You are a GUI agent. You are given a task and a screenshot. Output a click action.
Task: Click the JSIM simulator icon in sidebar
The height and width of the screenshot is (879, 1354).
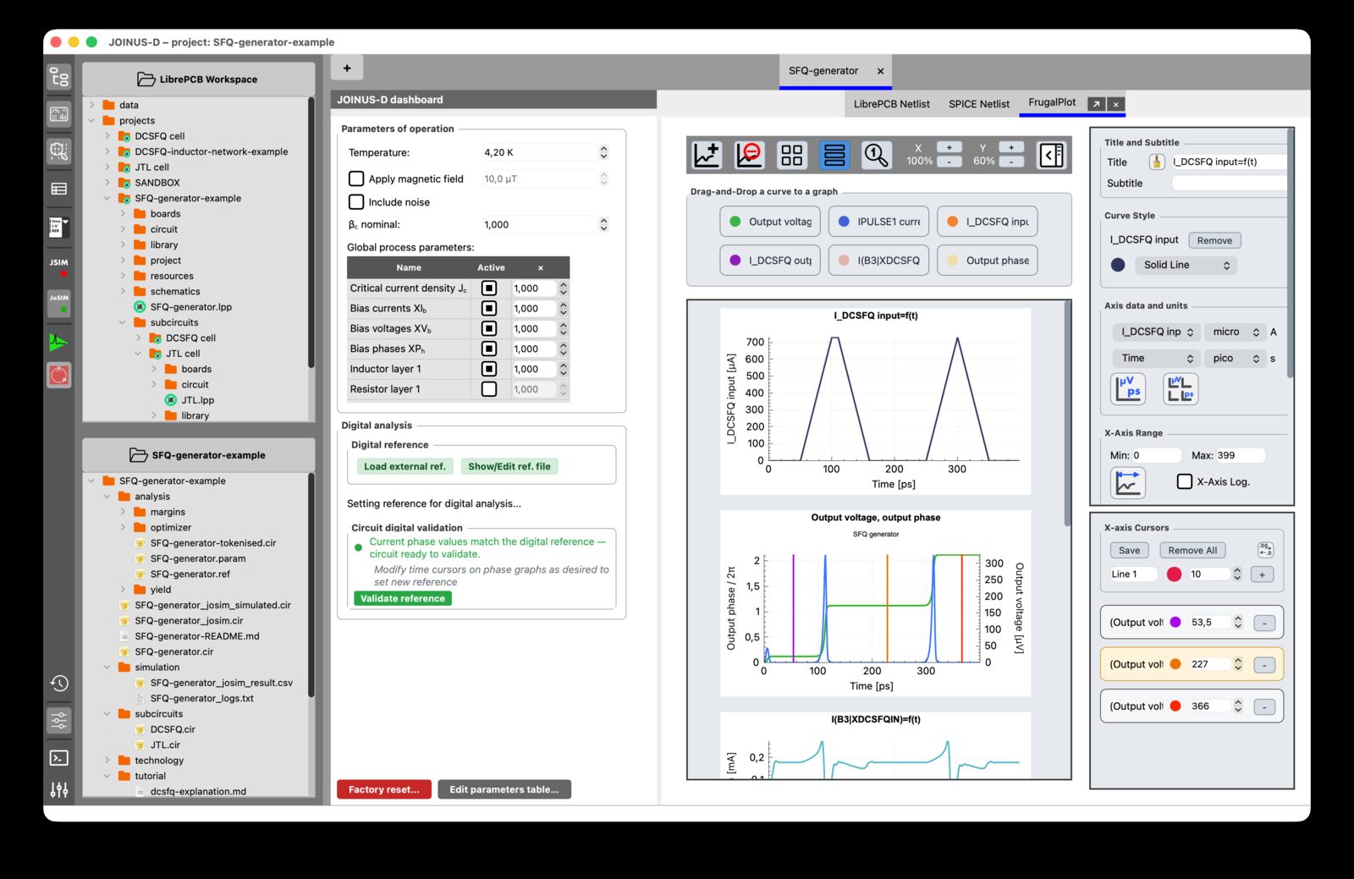point(58,266)
